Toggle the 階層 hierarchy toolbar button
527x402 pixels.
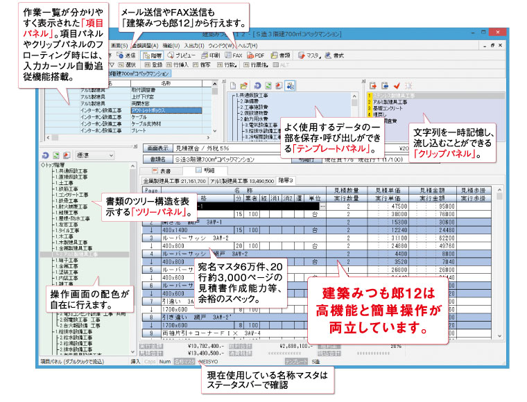click(x=152, y=55)
